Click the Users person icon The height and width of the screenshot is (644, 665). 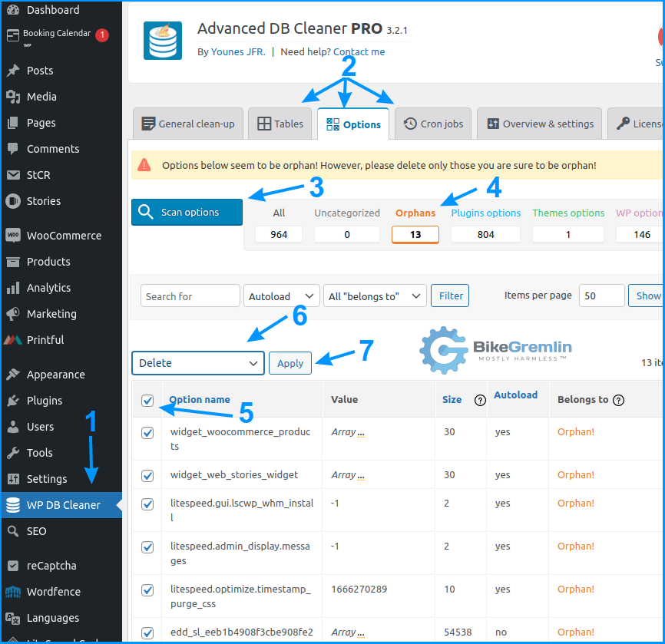(x=13, y=427)
